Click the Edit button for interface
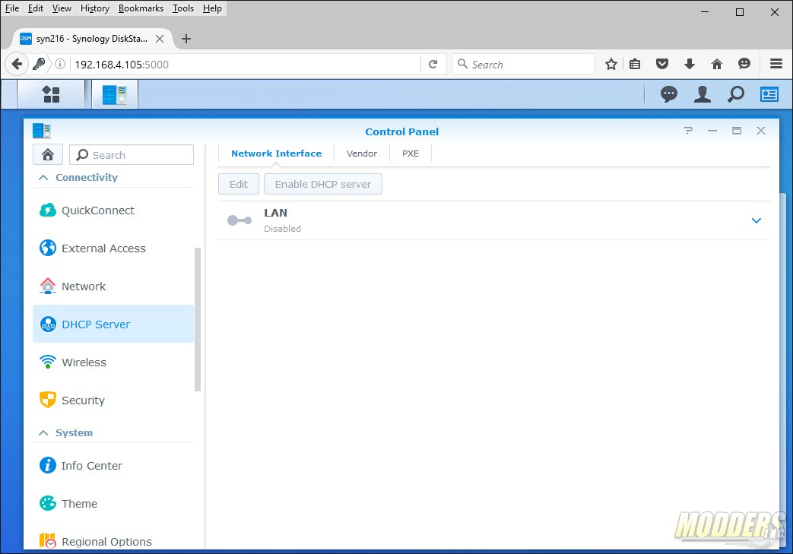This screenshot has height=554, width=793. [x=239, y=184]
